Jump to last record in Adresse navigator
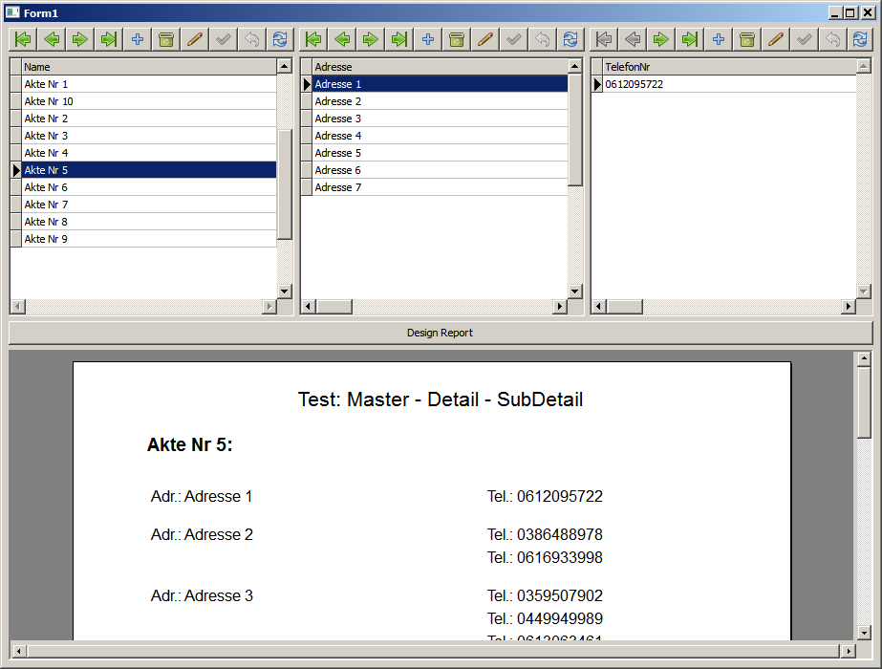This screenshot has height=669, width=882. (399, 39)
